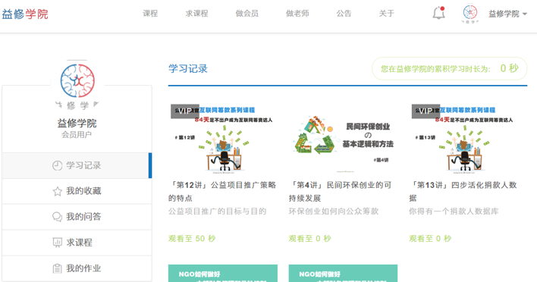Click the clipboard icon beside 我的作业

point(57,268)
